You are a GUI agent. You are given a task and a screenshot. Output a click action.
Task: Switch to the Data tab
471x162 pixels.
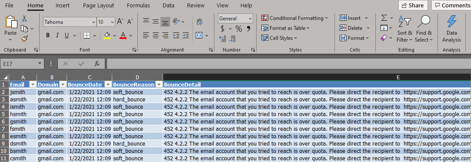click(168, 5)
